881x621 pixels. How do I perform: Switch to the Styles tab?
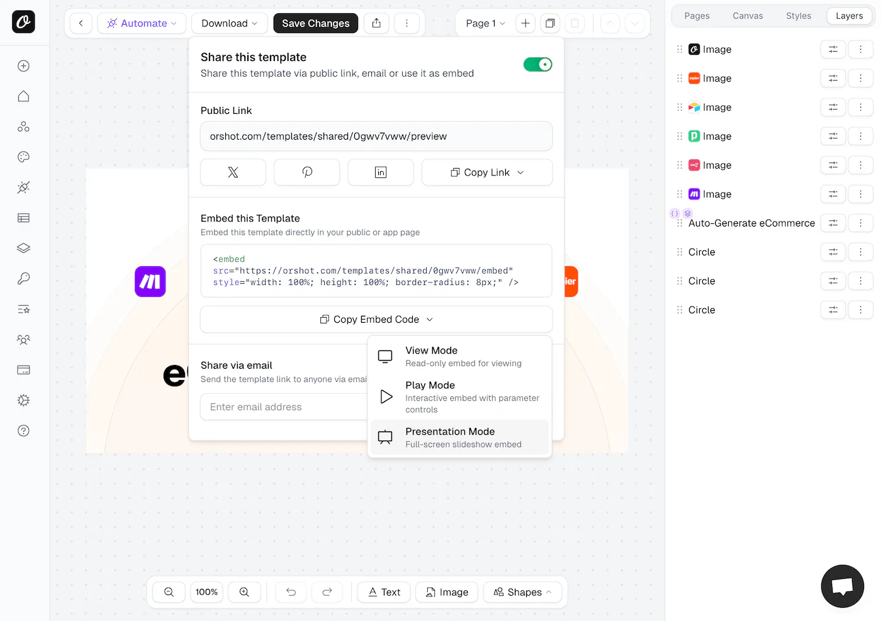pyautogui.click(x=799, y=16)
